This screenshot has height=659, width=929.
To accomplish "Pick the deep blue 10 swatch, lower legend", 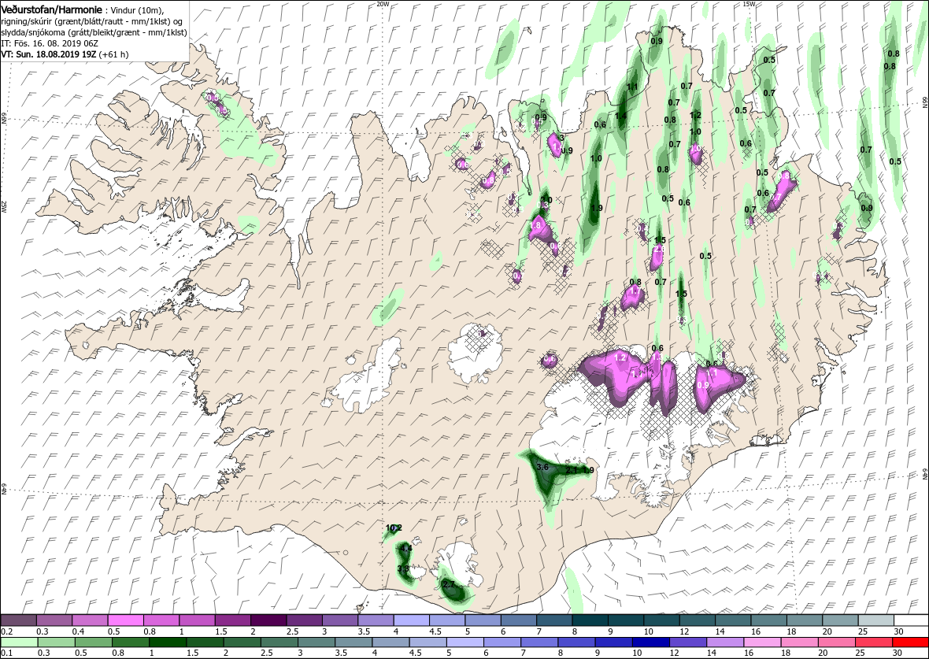I will tap(650, 643).
